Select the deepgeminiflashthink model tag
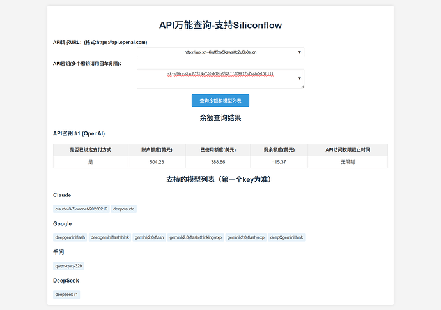This screenshot has height=310, width=441. point(110,237)
